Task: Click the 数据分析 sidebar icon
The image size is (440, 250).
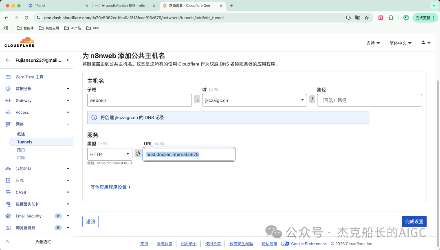Action: tap(8, 89)
